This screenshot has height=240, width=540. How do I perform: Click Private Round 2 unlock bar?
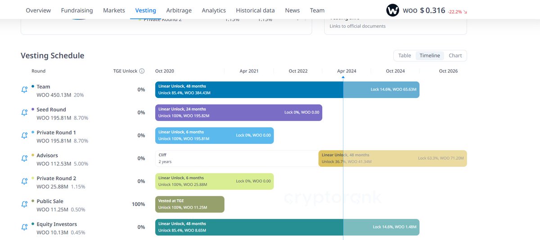(214, 181)
